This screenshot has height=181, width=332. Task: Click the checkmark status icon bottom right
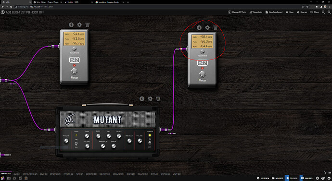(x=329, y=178)
